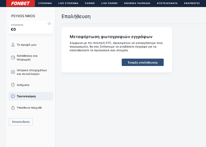
Task: Select Καταθέσεις και πληρωμές in sidebar
Action: (x=28, y=58)
